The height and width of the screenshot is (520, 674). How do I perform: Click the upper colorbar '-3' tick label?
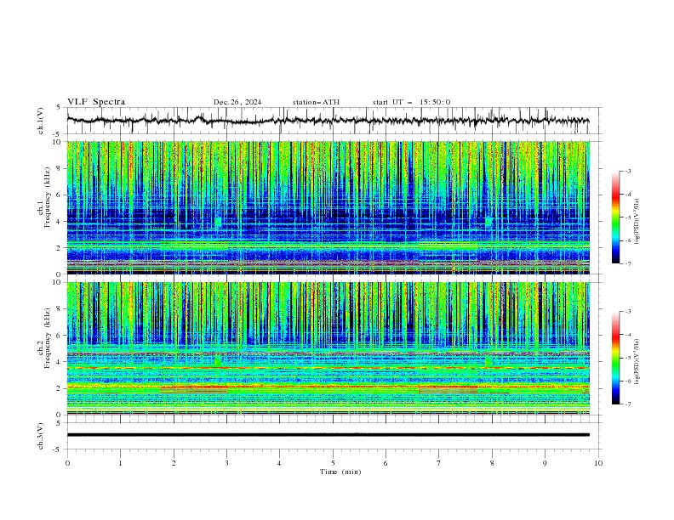tap(627, 171)
